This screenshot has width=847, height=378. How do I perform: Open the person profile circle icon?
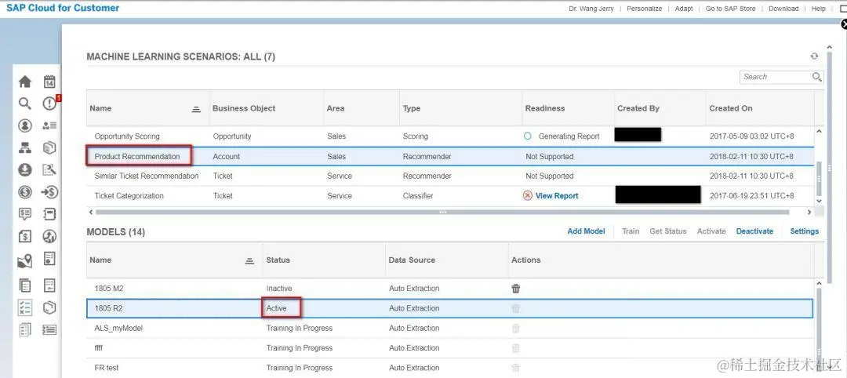(x=25, y=125)
